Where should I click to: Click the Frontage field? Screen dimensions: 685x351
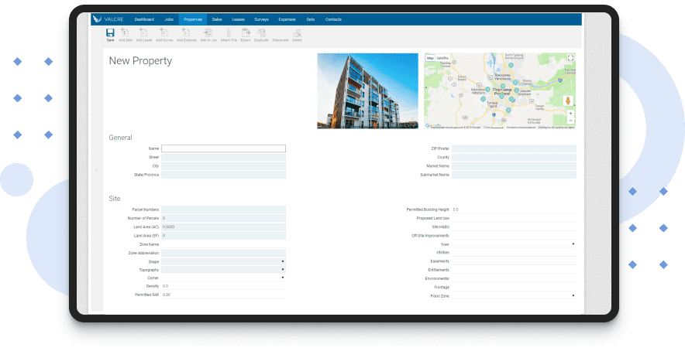(x=514, y=288)
